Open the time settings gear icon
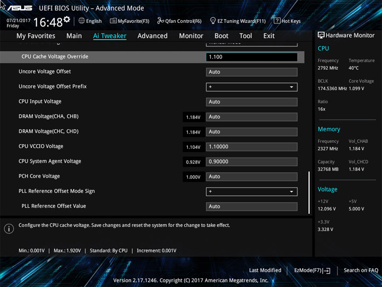 (x=67, y=19)
